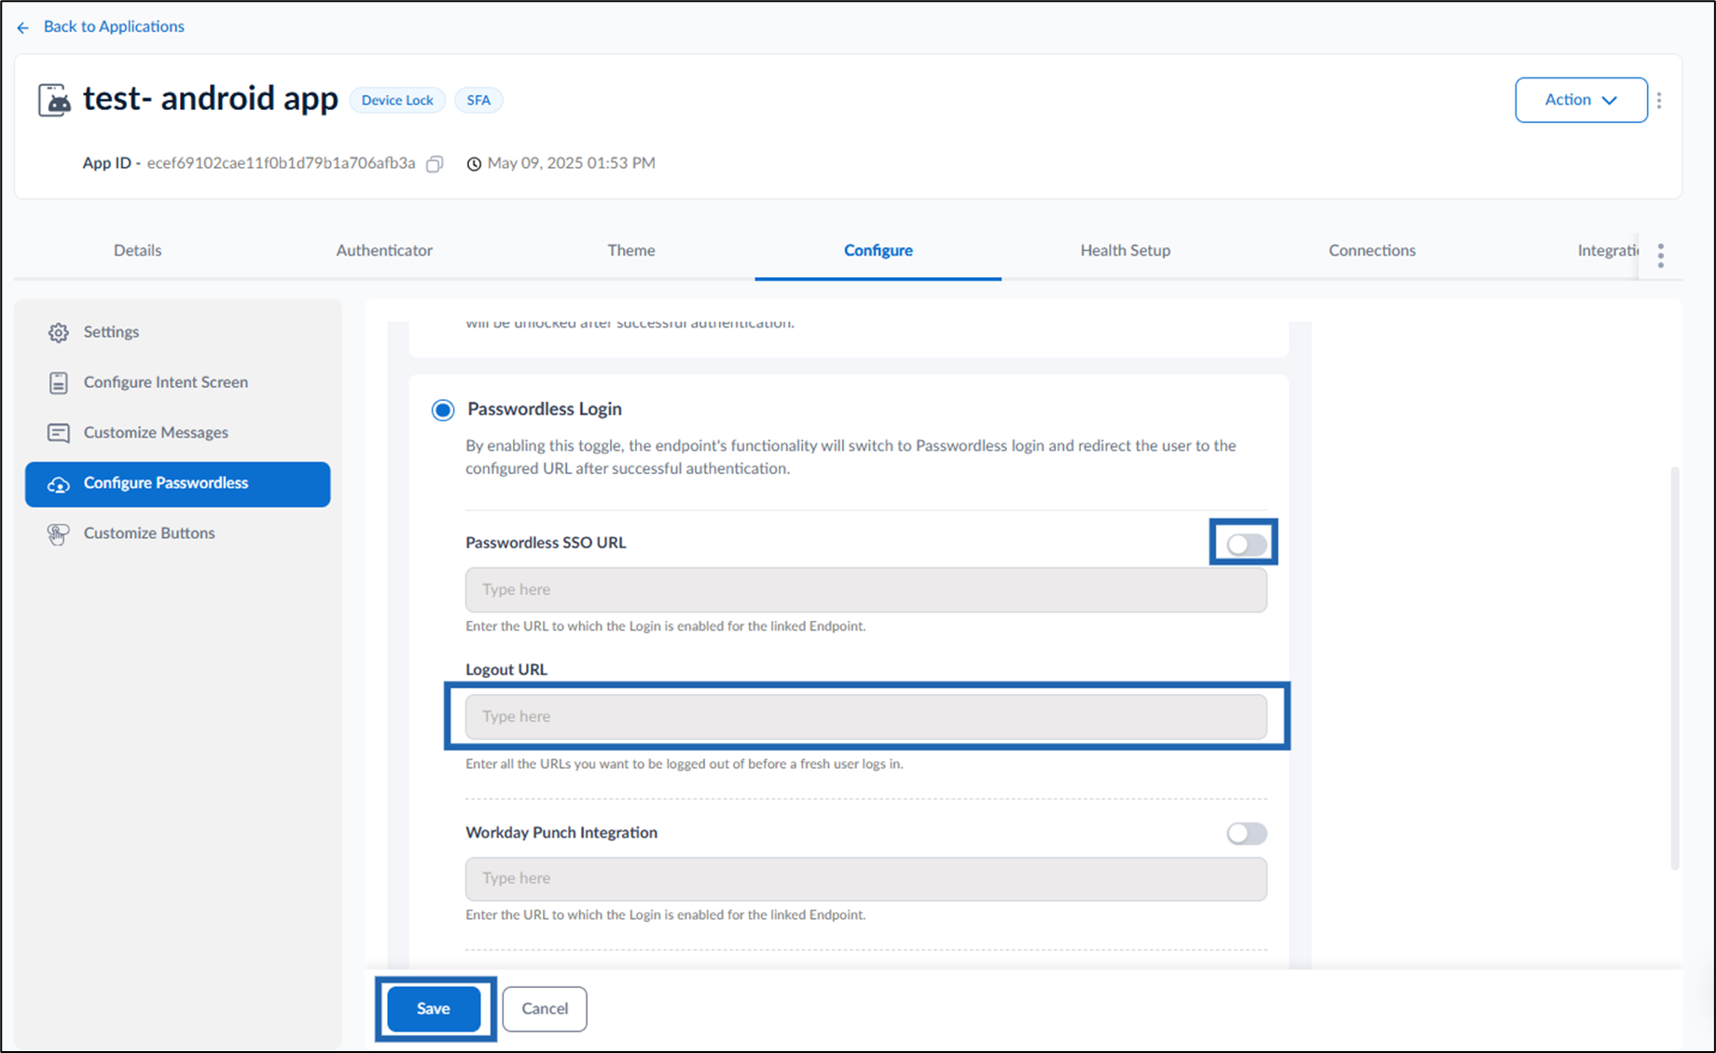Viewport: 1716px width, 1053px height.
Task: Click the Settings gear icon in sidebar
Action: coord(59,332)
